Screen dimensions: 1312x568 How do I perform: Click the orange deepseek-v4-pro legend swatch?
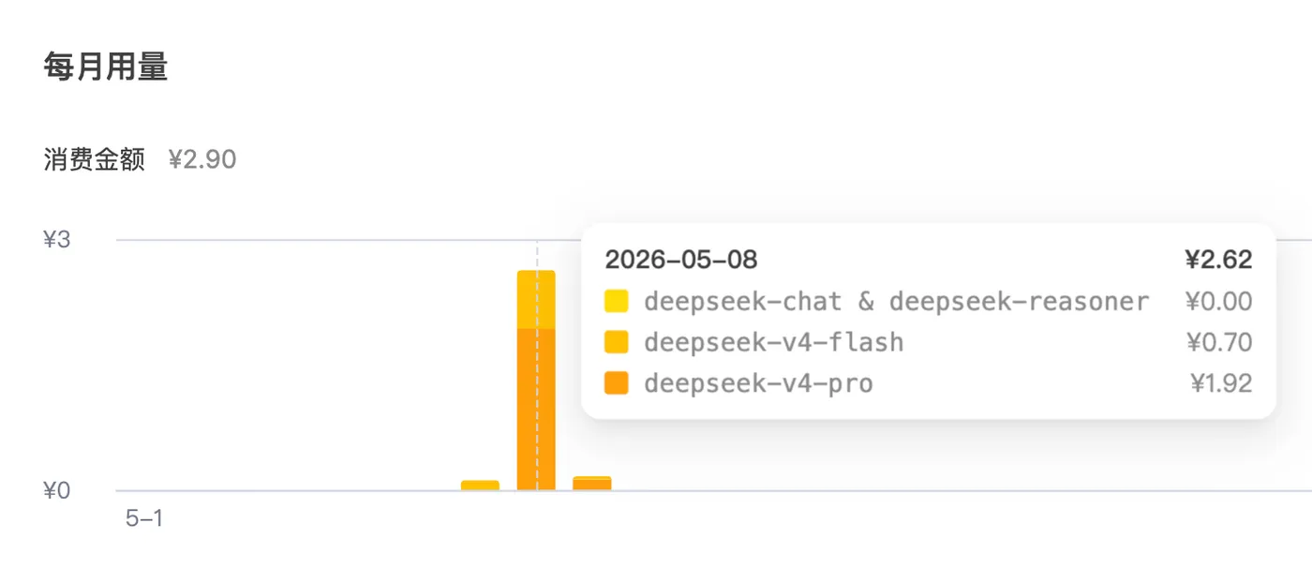617,383
